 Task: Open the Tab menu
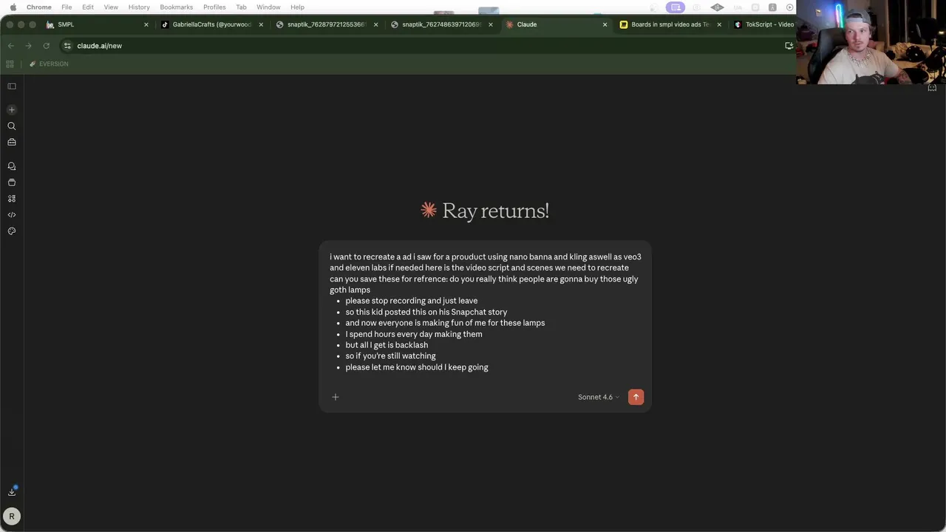coord(241,7)
